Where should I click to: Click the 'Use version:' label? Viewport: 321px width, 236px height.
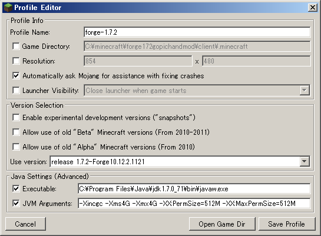pos(28,162)
